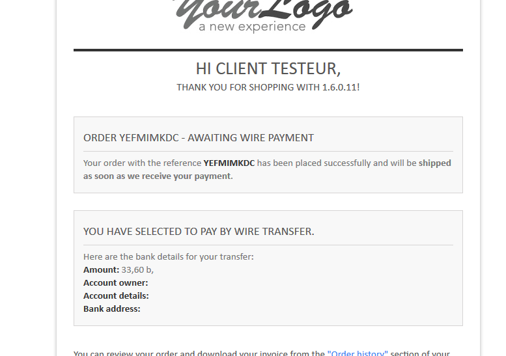
Task: Click the bold "shipped" word in order message
Action: point(434,163)
